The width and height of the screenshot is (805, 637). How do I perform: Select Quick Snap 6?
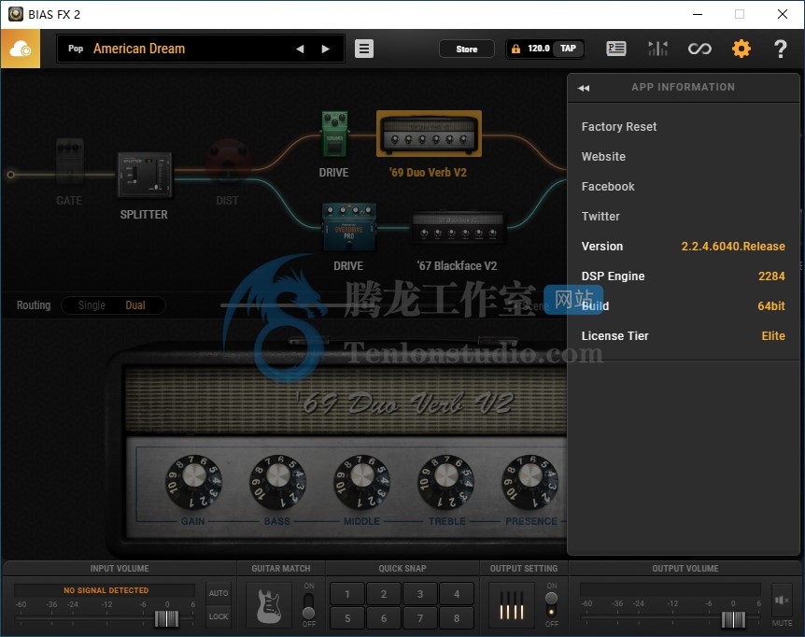[384, 618]
